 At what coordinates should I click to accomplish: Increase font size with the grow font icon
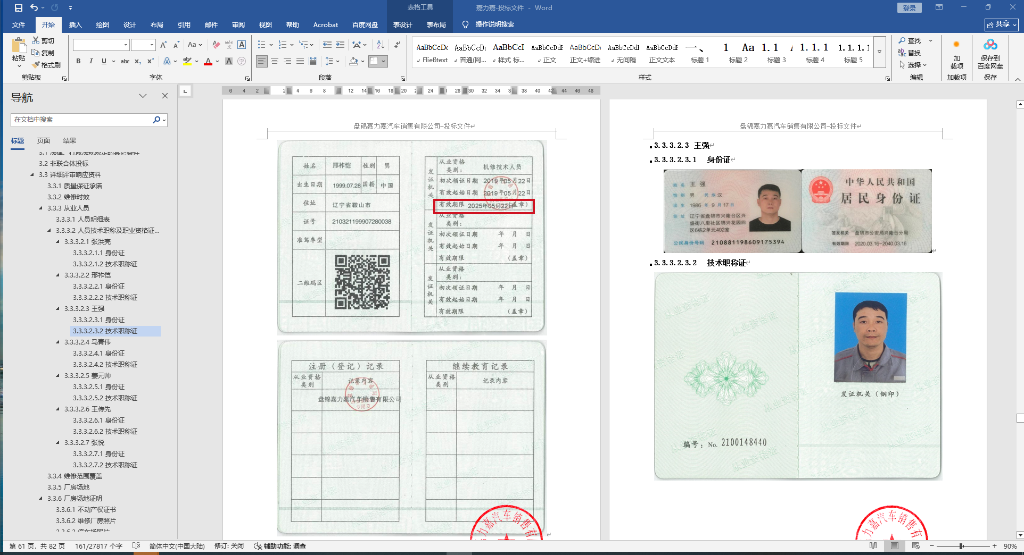click(163, 45)
